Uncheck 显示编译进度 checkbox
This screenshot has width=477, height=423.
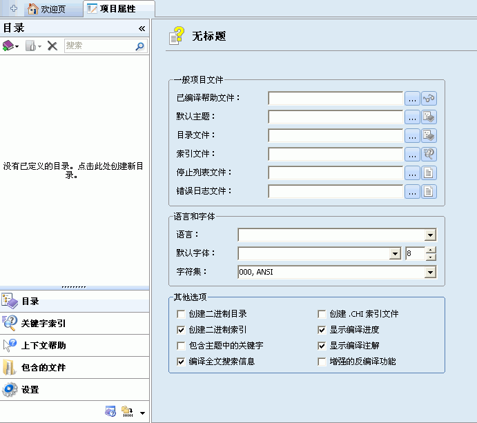click(322, 330)
